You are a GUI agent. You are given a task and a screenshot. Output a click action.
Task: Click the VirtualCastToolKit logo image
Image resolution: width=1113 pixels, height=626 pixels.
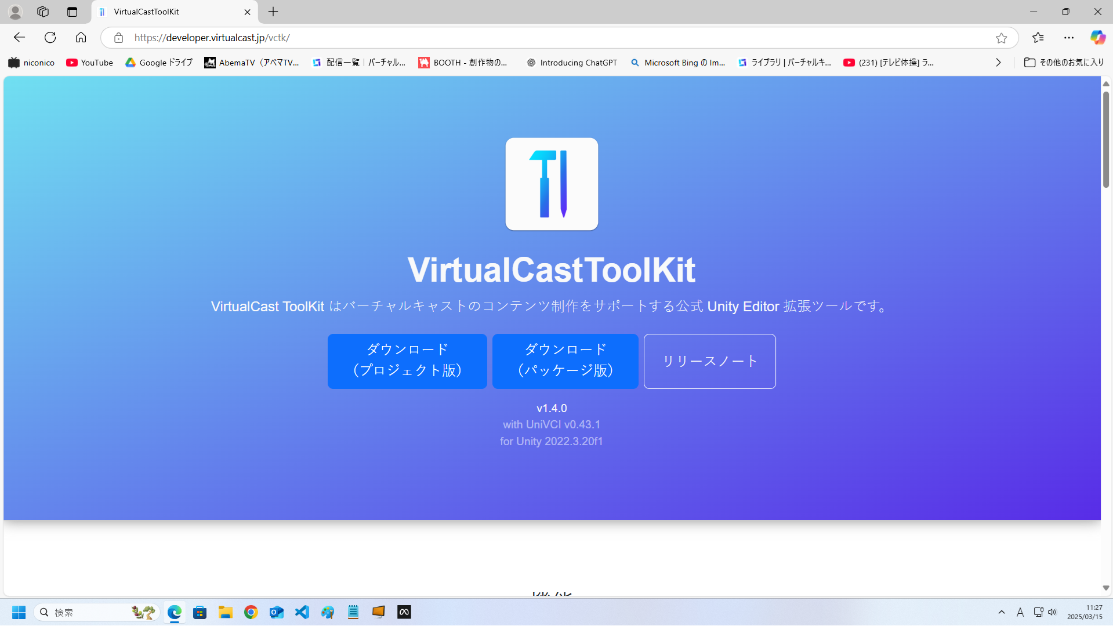[x=552, y=184]
